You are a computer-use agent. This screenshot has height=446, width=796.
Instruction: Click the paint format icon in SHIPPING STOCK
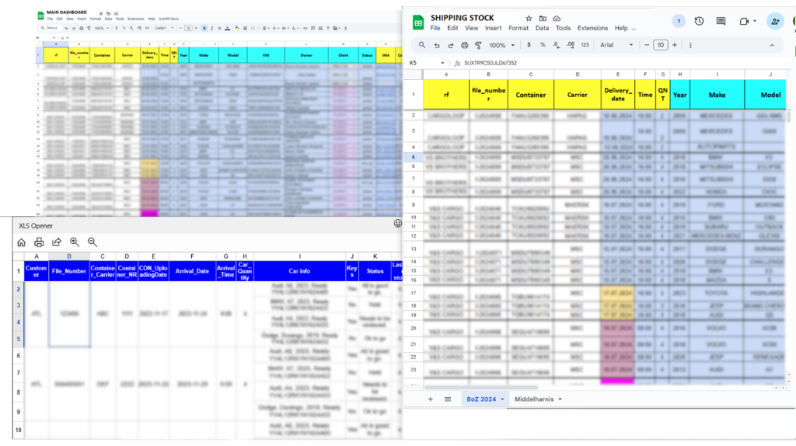coord(479,45)
